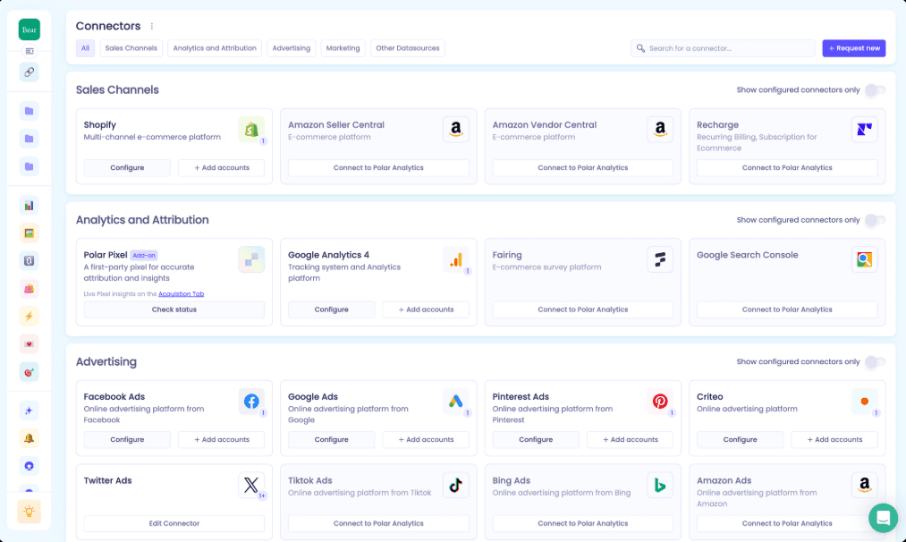The image size is (906, 542).
Task: Click the Polar Pixel logo icon
Action: click(251, 260)
